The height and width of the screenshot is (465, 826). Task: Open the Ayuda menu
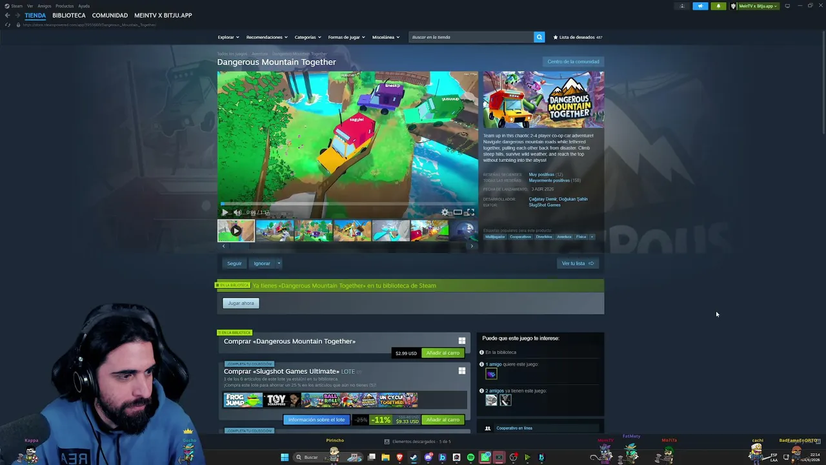coord(84,6)
